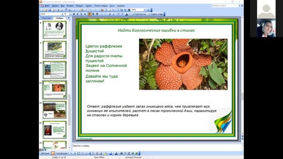The image size is (283, 159).
Task: Toggle Underline formatting
Action: tap(81, 14)
